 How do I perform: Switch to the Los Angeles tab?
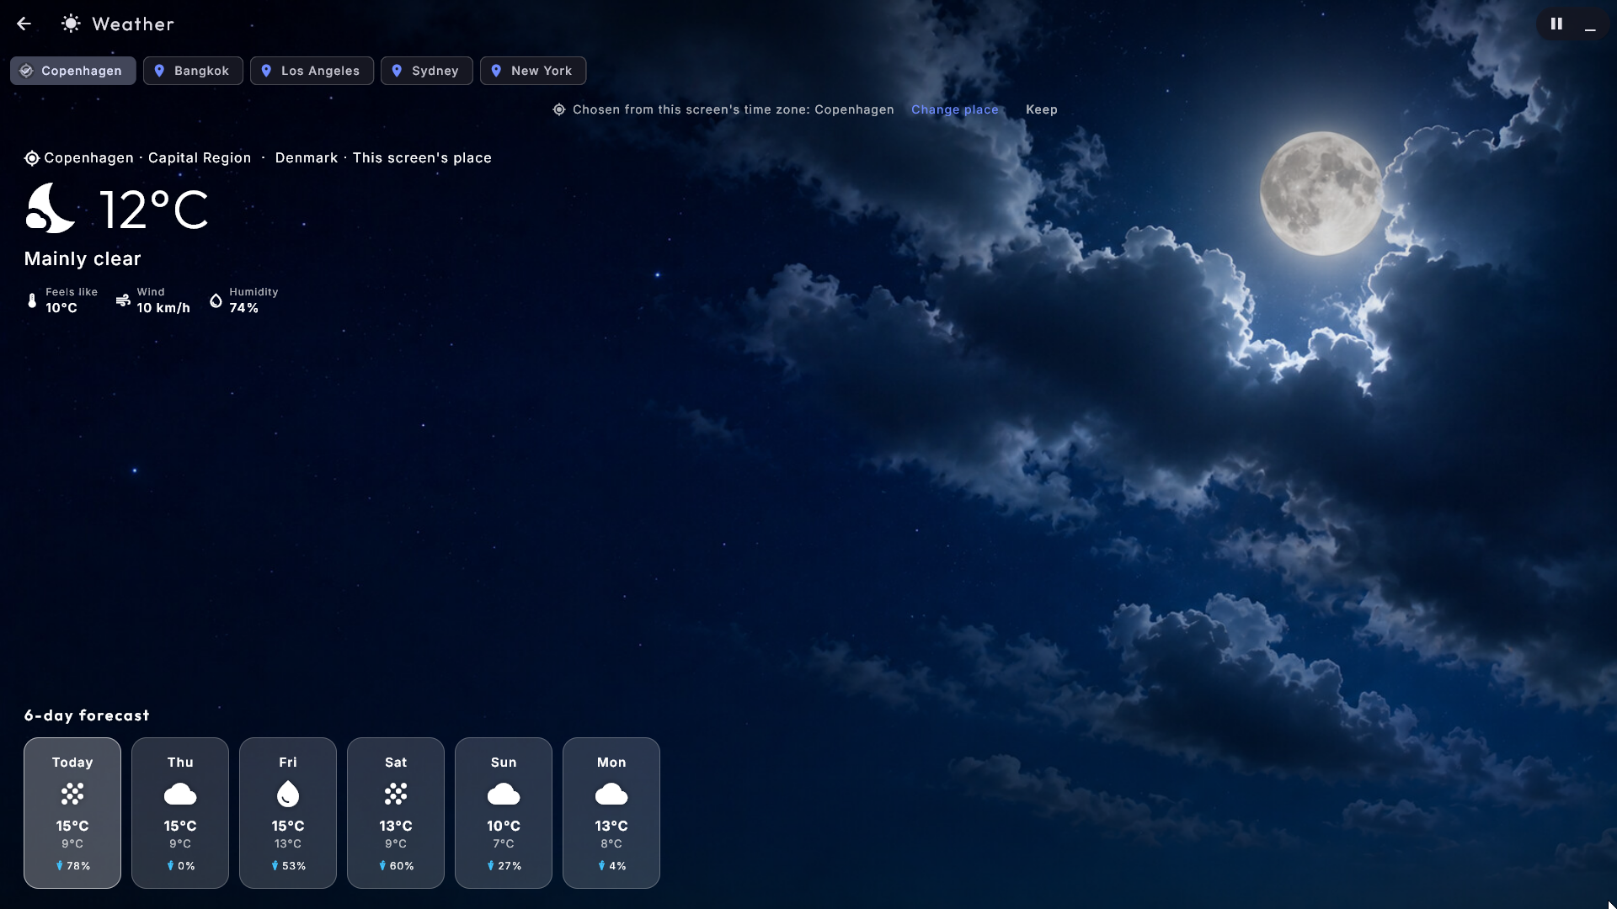[312, 71]
